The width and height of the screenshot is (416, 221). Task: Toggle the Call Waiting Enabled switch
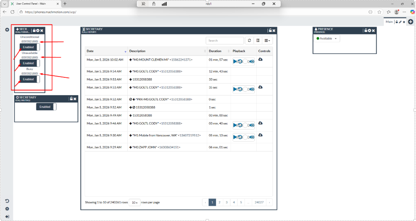point(46,107)
